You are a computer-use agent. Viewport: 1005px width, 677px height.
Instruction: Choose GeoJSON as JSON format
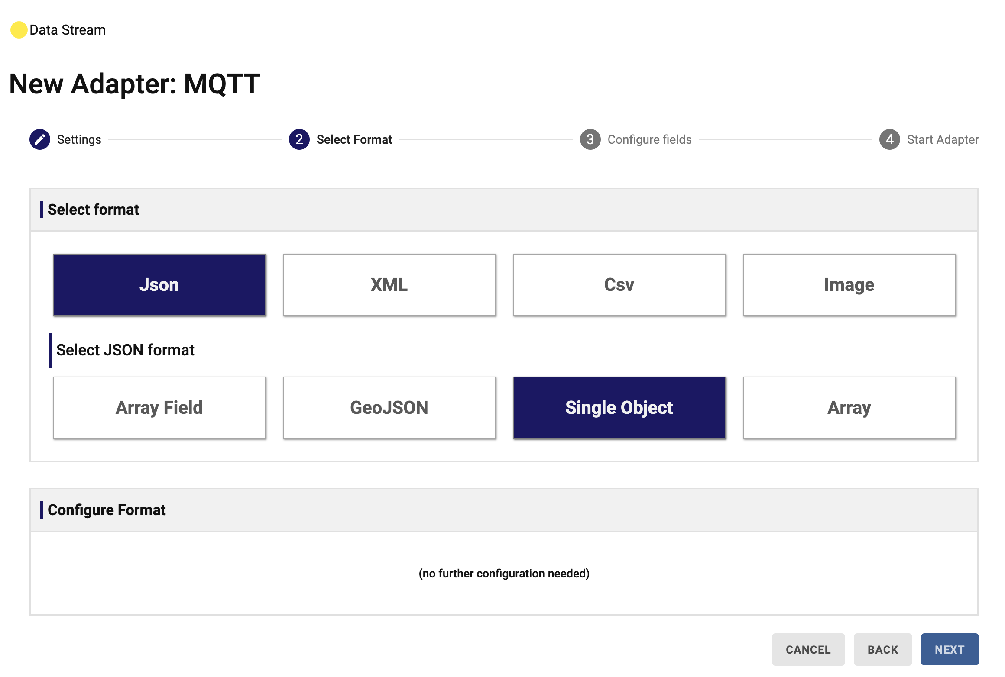coord(389,408)
